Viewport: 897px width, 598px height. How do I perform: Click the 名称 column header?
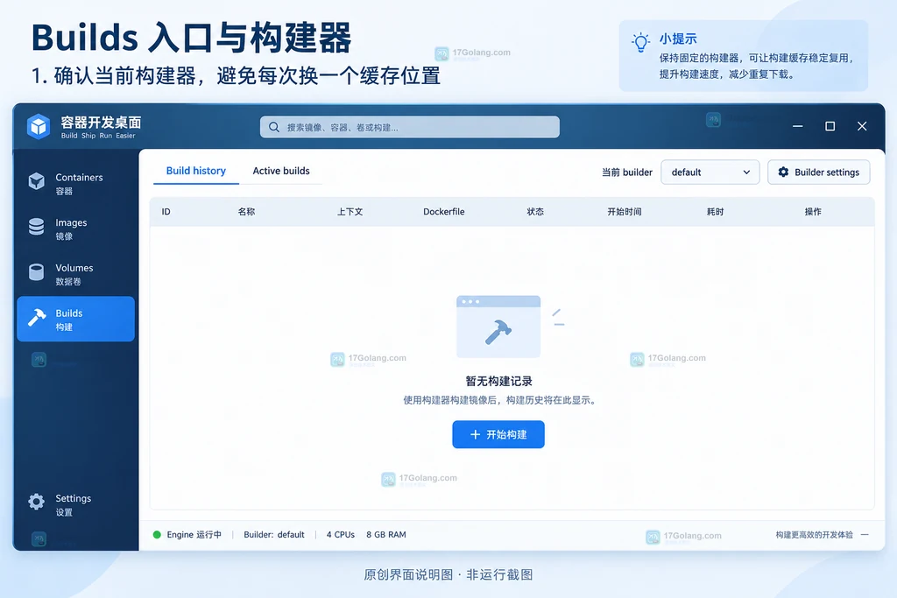246,212
